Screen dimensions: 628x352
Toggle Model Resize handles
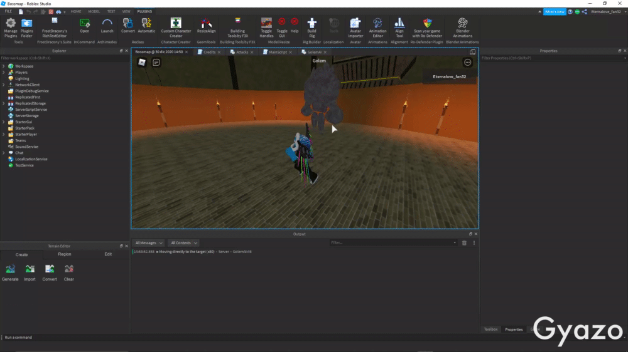pos(266,28)
